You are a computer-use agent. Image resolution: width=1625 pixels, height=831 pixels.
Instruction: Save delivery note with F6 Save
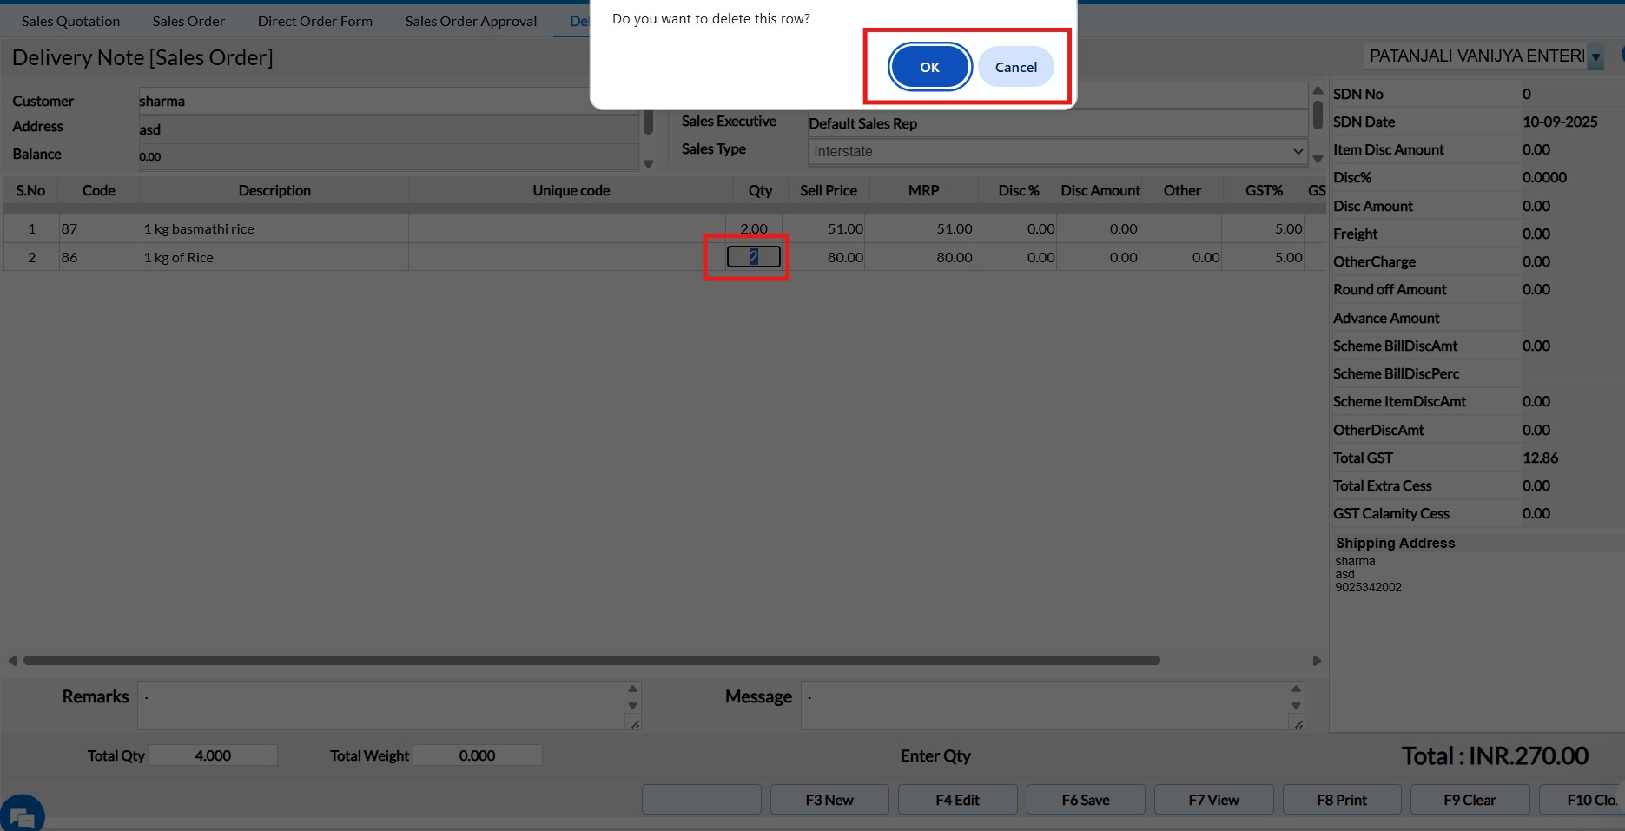click(x=1086, y=800)
